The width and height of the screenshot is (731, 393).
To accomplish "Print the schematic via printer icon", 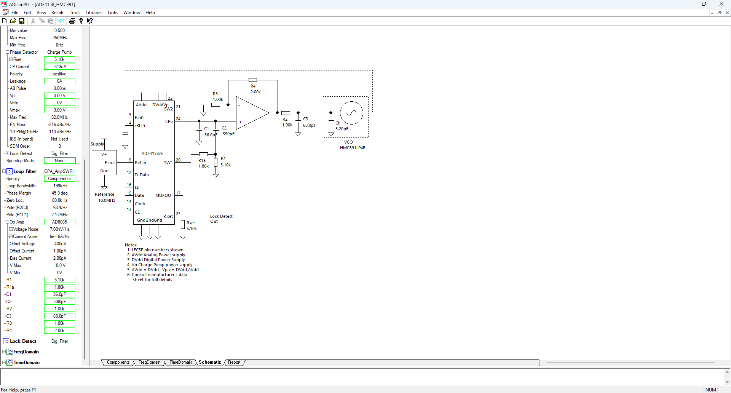I will [x=72, y=21].
